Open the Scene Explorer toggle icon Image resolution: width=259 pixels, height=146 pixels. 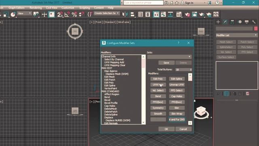coord(140,15)
